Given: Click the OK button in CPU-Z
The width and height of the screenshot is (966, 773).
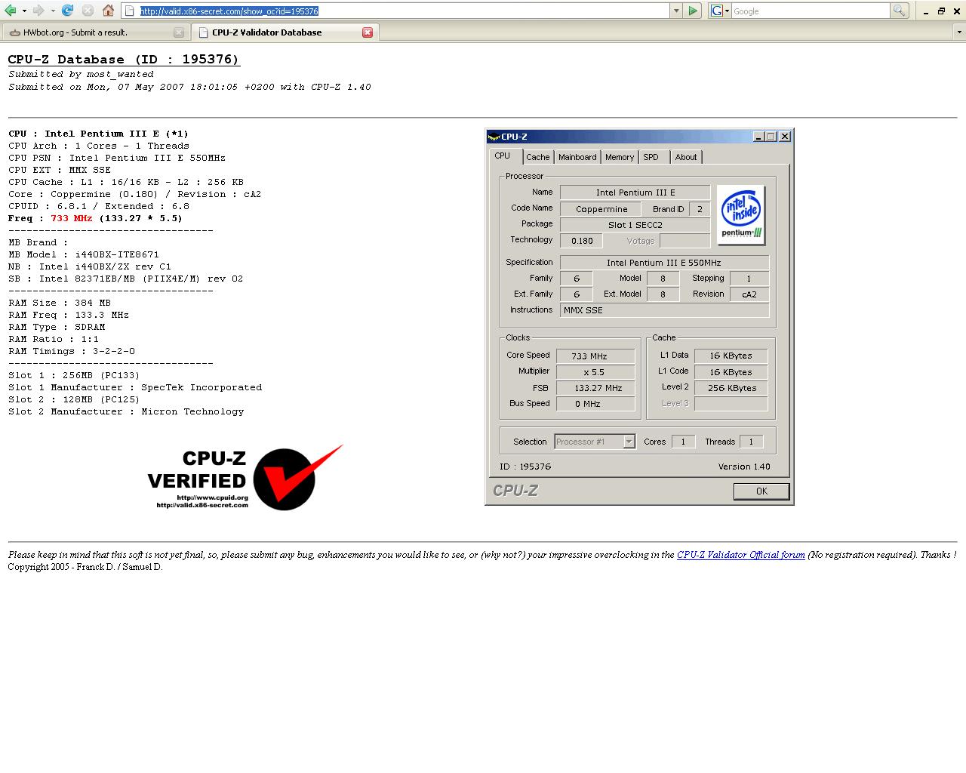Looking at the screenshot, I should point(761,491).
